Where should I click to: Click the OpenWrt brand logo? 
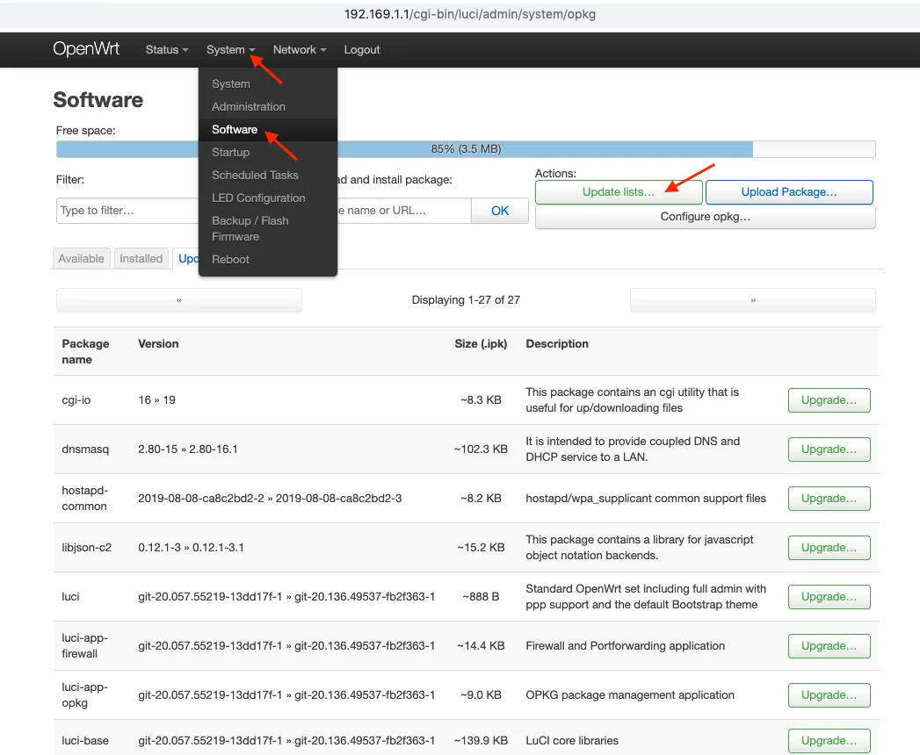[86, 49]
